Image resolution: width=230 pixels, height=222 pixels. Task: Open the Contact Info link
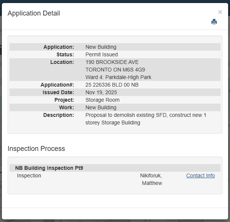[x=200, y=176]
